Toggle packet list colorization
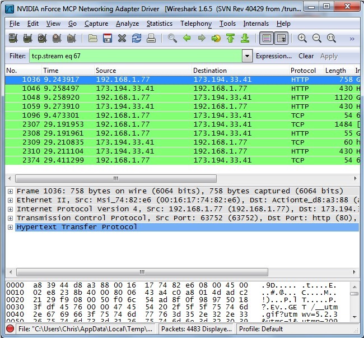 [267, 39]
